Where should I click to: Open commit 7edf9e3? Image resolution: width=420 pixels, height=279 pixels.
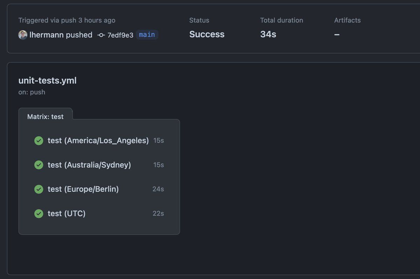tap(120, 35)
